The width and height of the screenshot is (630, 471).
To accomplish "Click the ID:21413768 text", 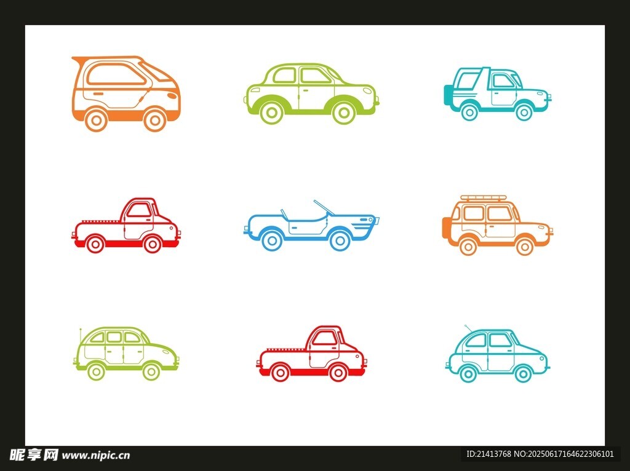I will (488, 454).
